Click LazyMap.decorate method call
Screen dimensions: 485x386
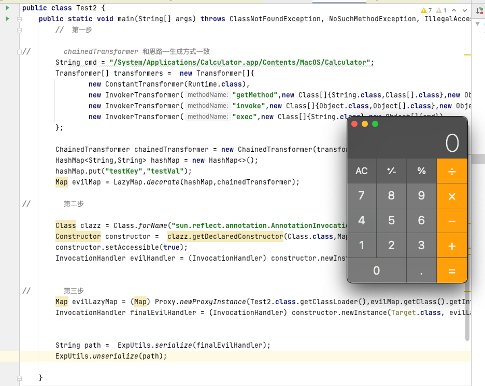tap(206, 182)
